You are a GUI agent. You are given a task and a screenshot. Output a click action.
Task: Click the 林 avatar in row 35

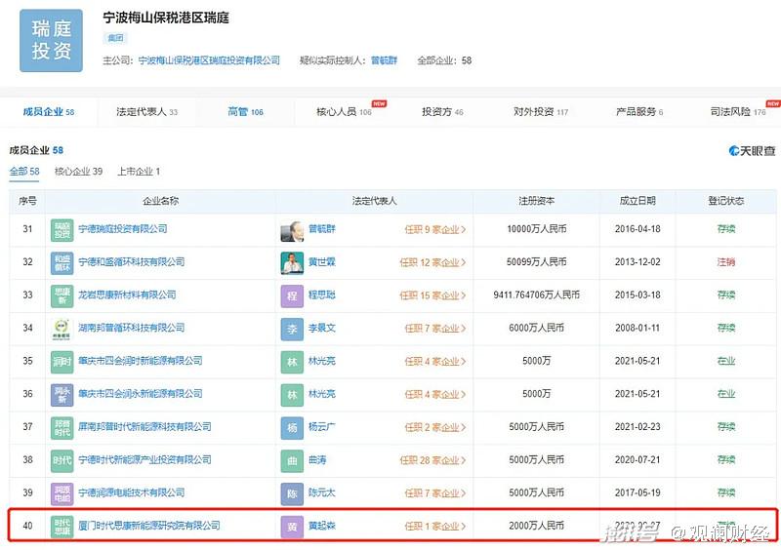[x=292, y=362]
